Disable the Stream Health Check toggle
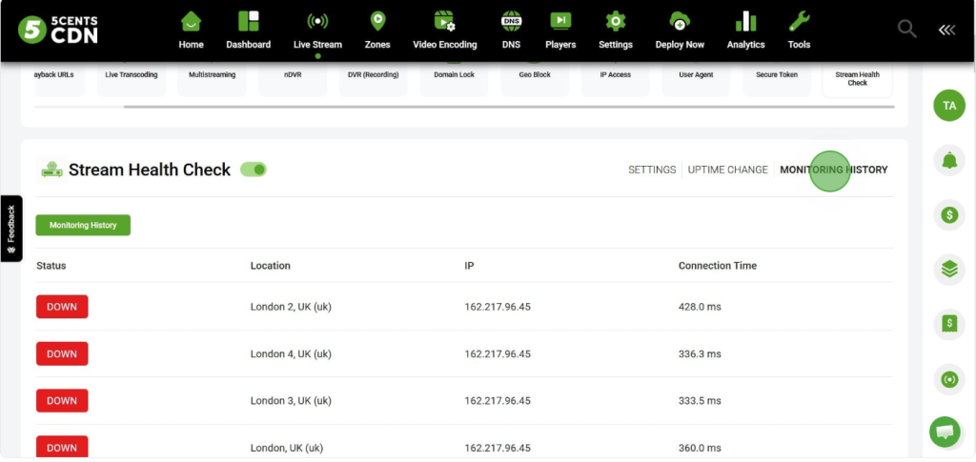This screenshot has height=462, width=976. (254, 170)
